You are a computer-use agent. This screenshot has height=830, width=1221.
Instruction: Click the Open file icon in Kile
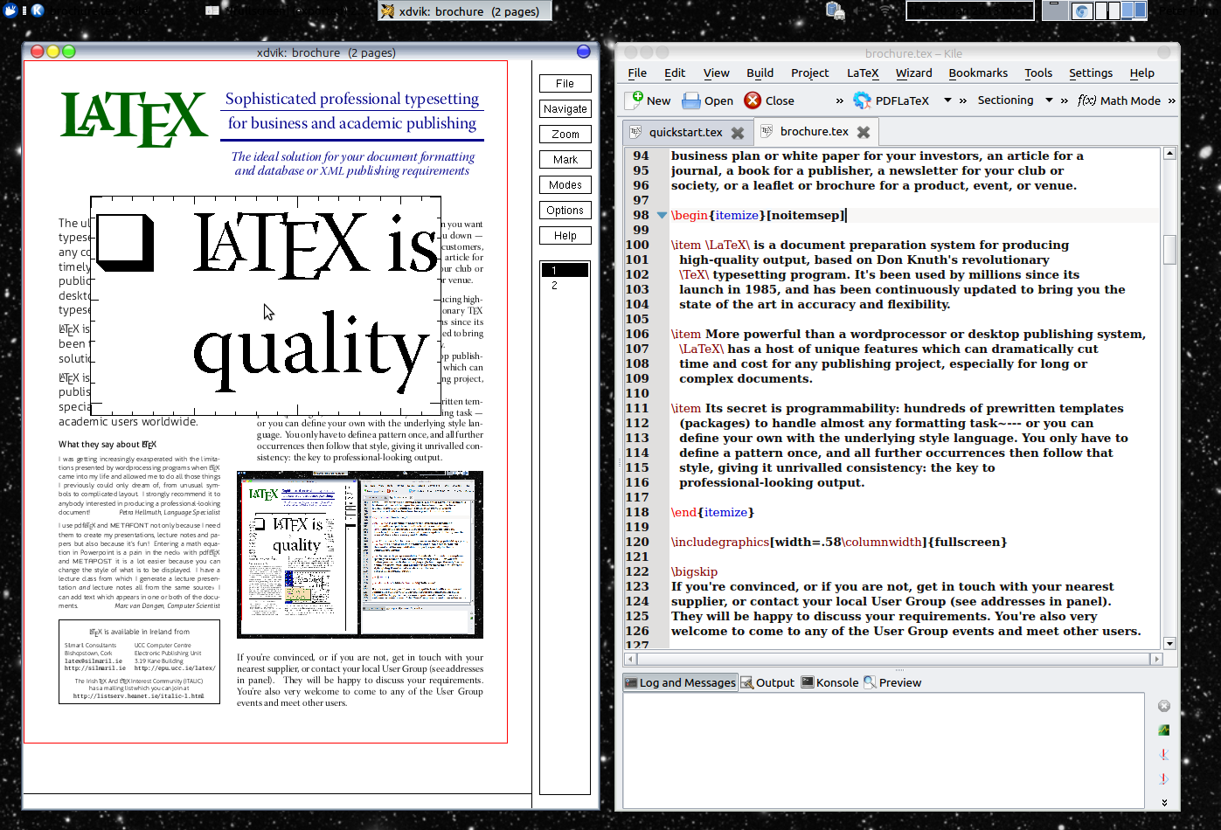click(x=691, y=100)
